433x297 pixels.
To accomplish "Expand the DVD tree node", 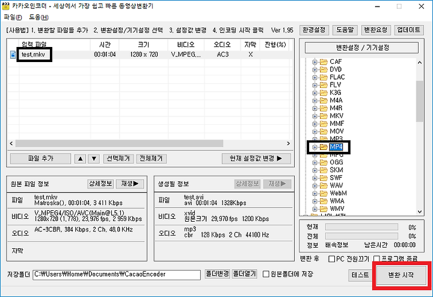I will click(x=315, y=70).
